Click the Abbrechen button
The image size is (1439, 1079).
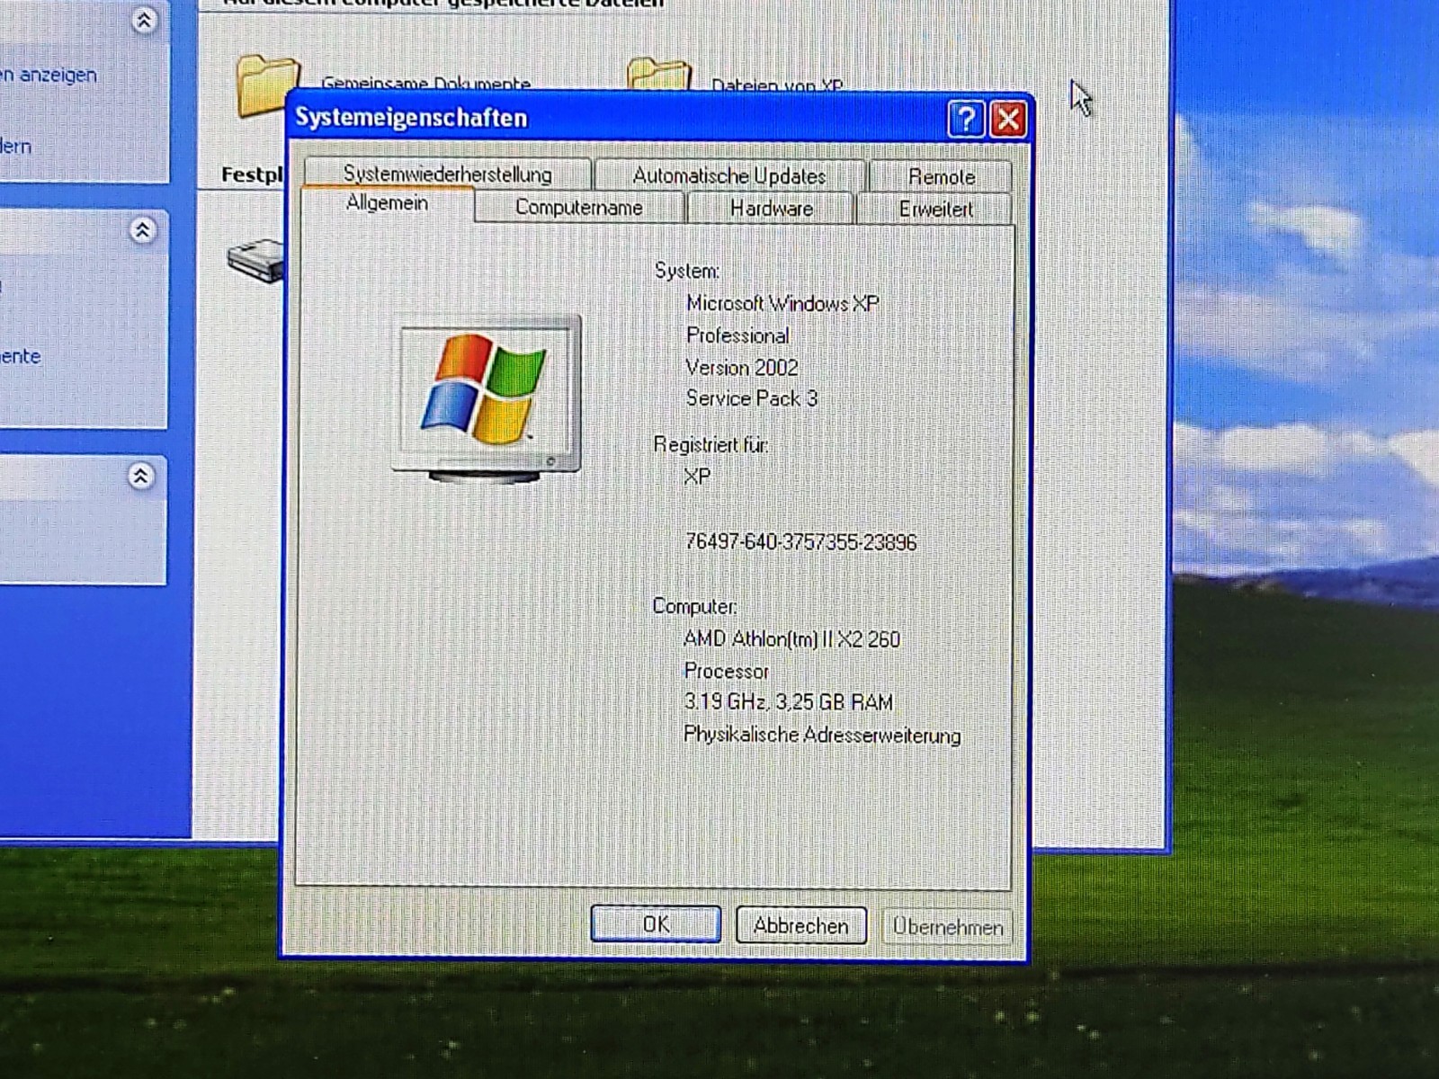[x=800, y=925]
